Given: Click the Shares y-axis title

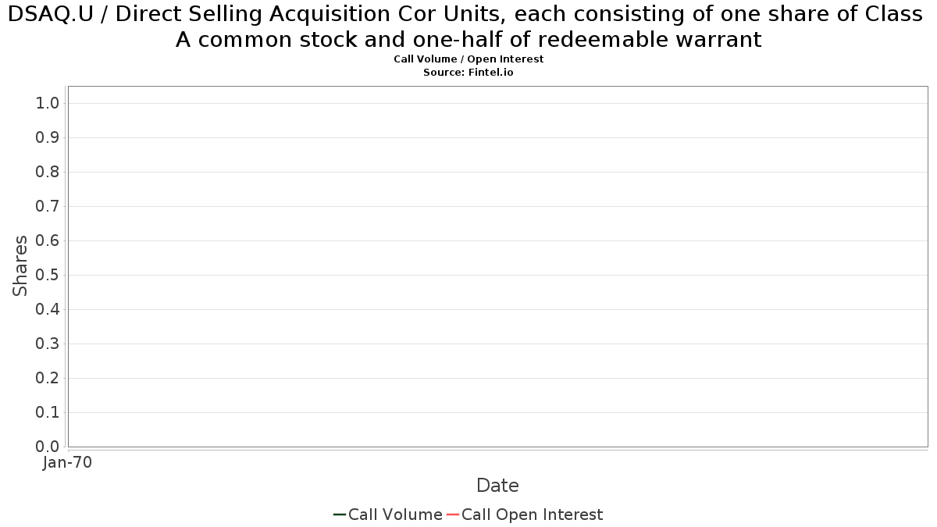Looking at the screenshot, I should click(20, 265).
